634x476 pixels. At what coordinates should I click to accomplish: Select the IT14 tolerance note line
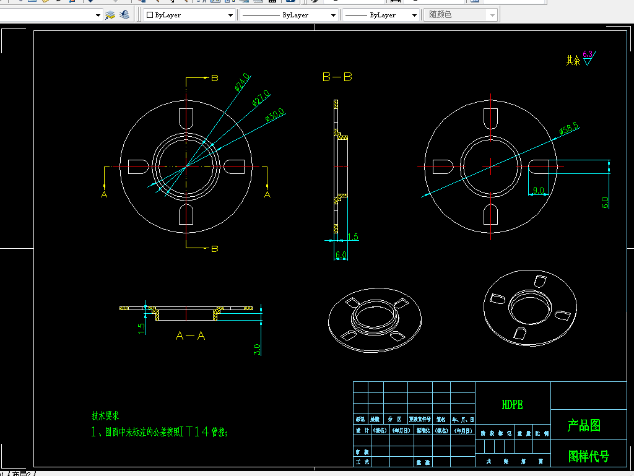159,432
